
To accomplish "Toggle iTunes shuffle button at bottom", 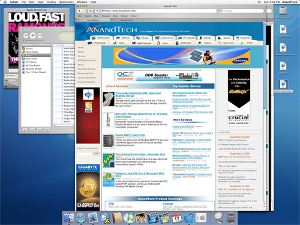I will (32, 130).
